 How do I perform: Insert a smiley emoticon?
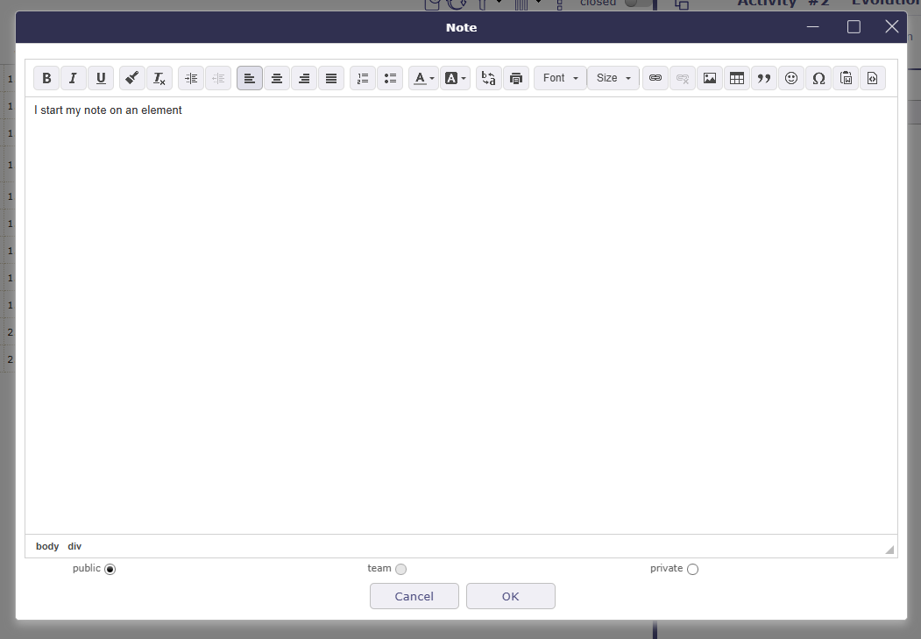pos(790,78)
